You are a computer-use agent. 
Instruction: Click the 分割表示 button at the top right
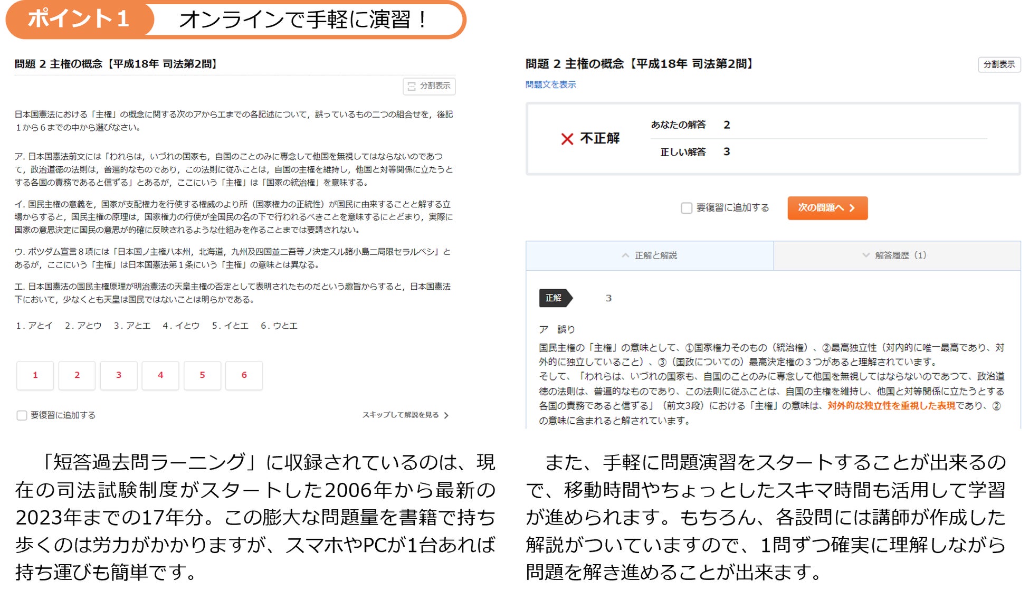point(999,64)
